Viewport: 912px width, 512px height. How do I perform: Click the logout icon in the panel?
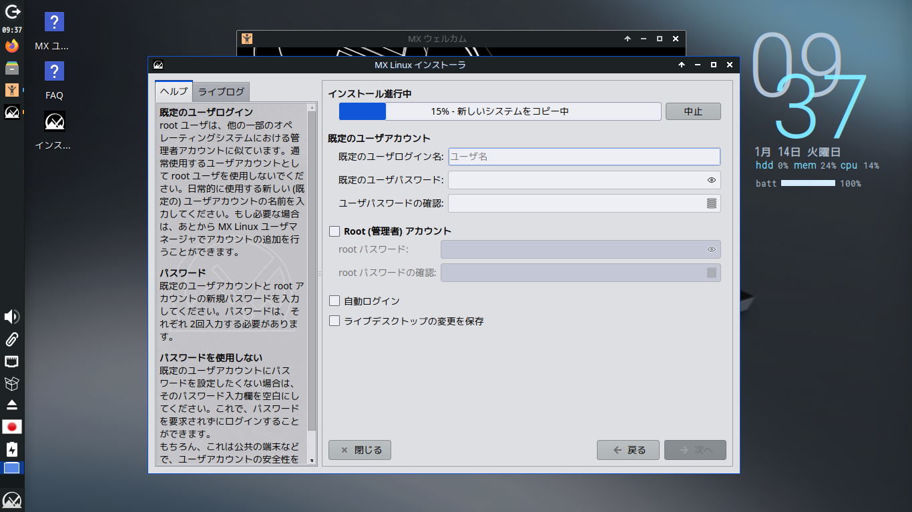(12, 11)
